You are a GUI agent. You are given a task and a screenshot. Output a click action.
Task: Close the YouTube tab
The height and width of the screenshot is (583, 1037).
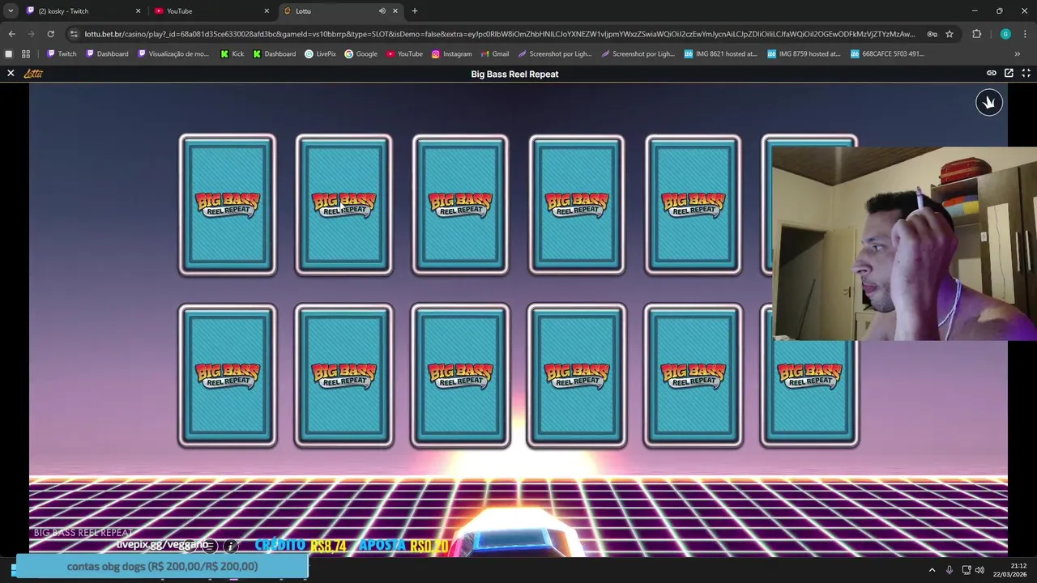[x=267, y=11]
